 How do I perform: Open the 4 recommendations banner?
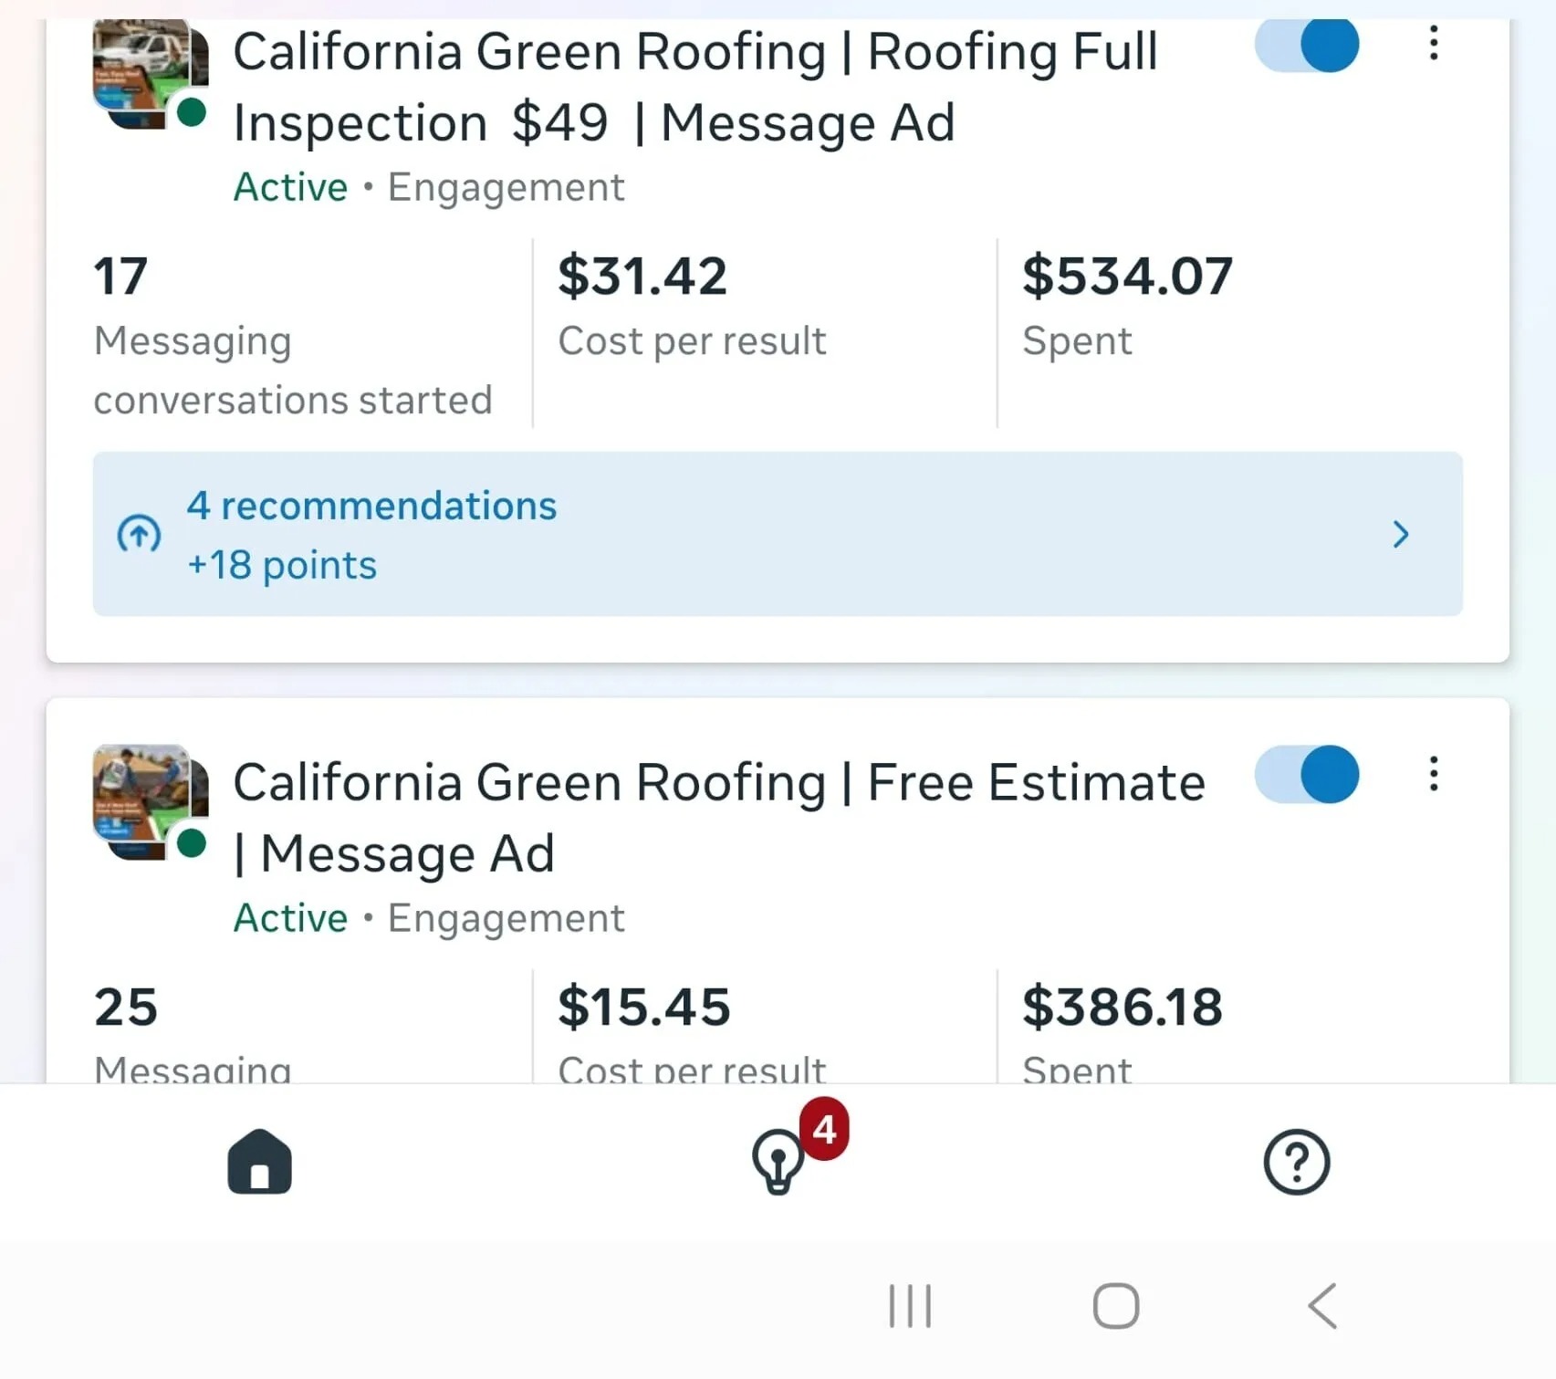pyautogui.click(x=730, y=534)
